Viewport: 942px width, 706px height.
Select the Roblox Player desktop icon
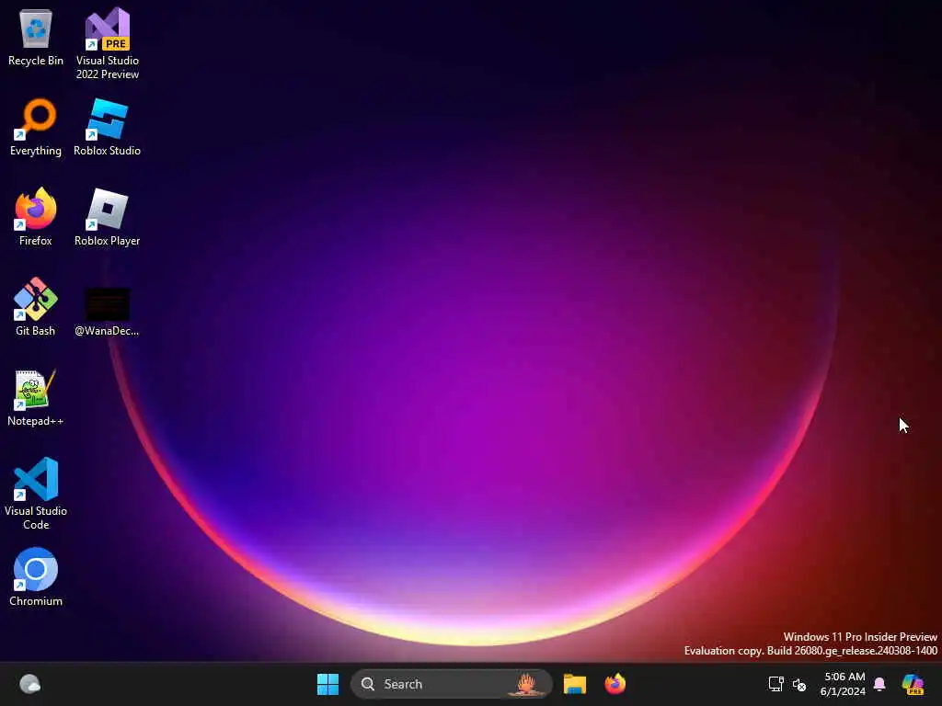[x=107, y=217]
